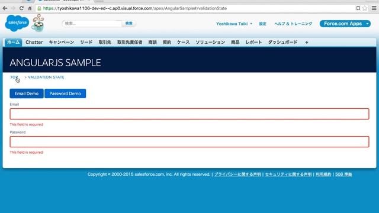Image resolution: width=379 pixels, height=213 pixels.
Task: Open プライバシーに関する声明 footer link
Action: [237, 175]
